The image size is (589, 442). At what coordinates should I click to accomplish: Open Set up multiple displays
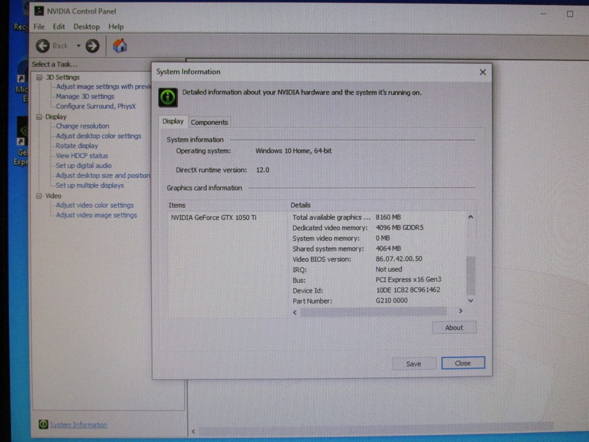point(90,185)
